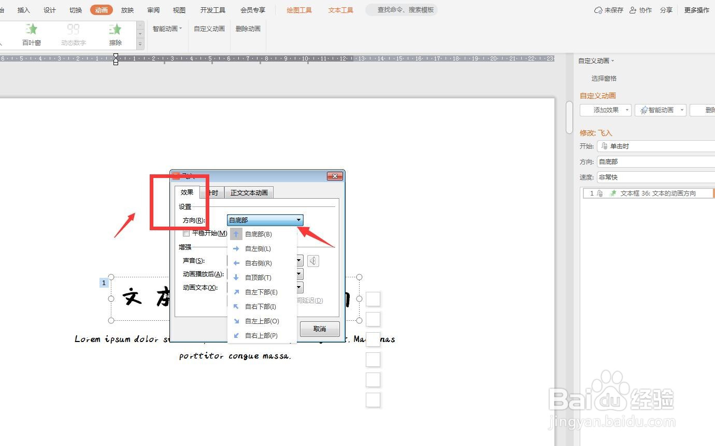The image size is (715, 446).
Task: Open the 添加效果 dropdown in pane
Action: pyautogui.click(x=606, y=110)
